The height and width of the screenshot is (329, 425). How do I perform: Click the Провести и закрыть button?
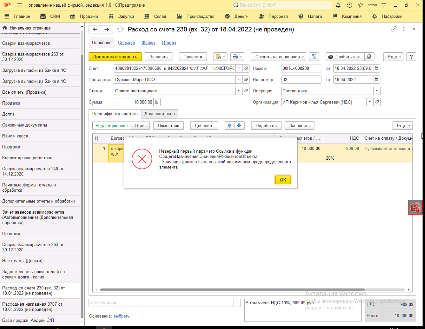[x=115, y=57]
